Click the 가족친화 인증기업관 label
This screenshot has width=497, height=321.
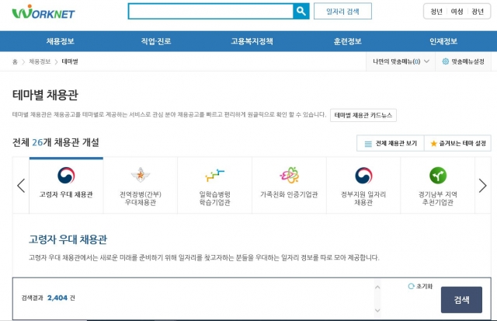(289, 194)
